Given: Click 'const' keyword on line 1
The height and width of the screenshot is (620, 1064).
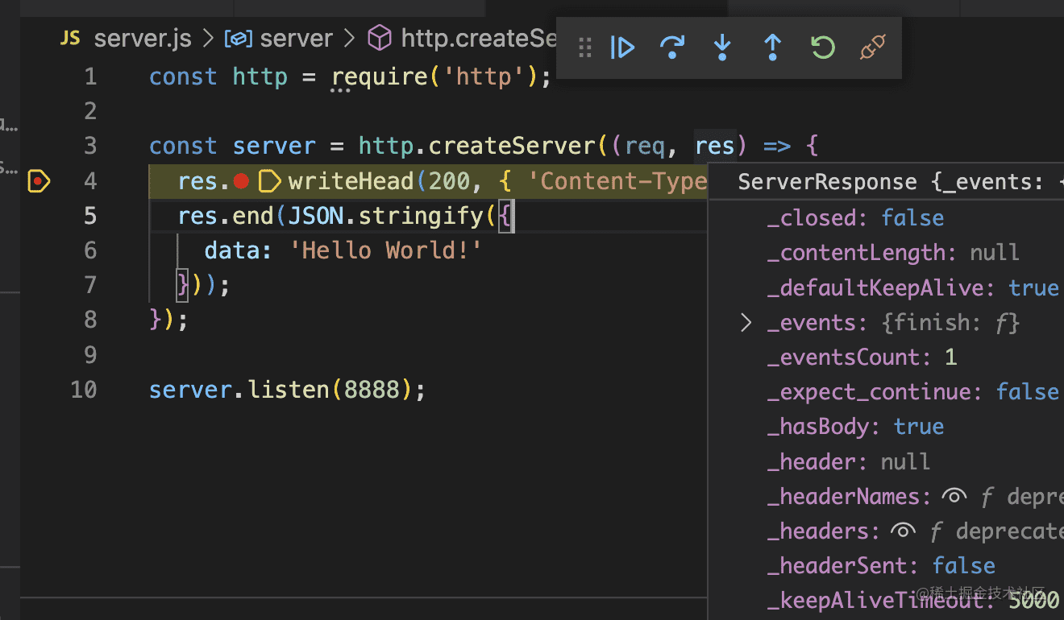Looking at the screenshot, I should [183, 77].
